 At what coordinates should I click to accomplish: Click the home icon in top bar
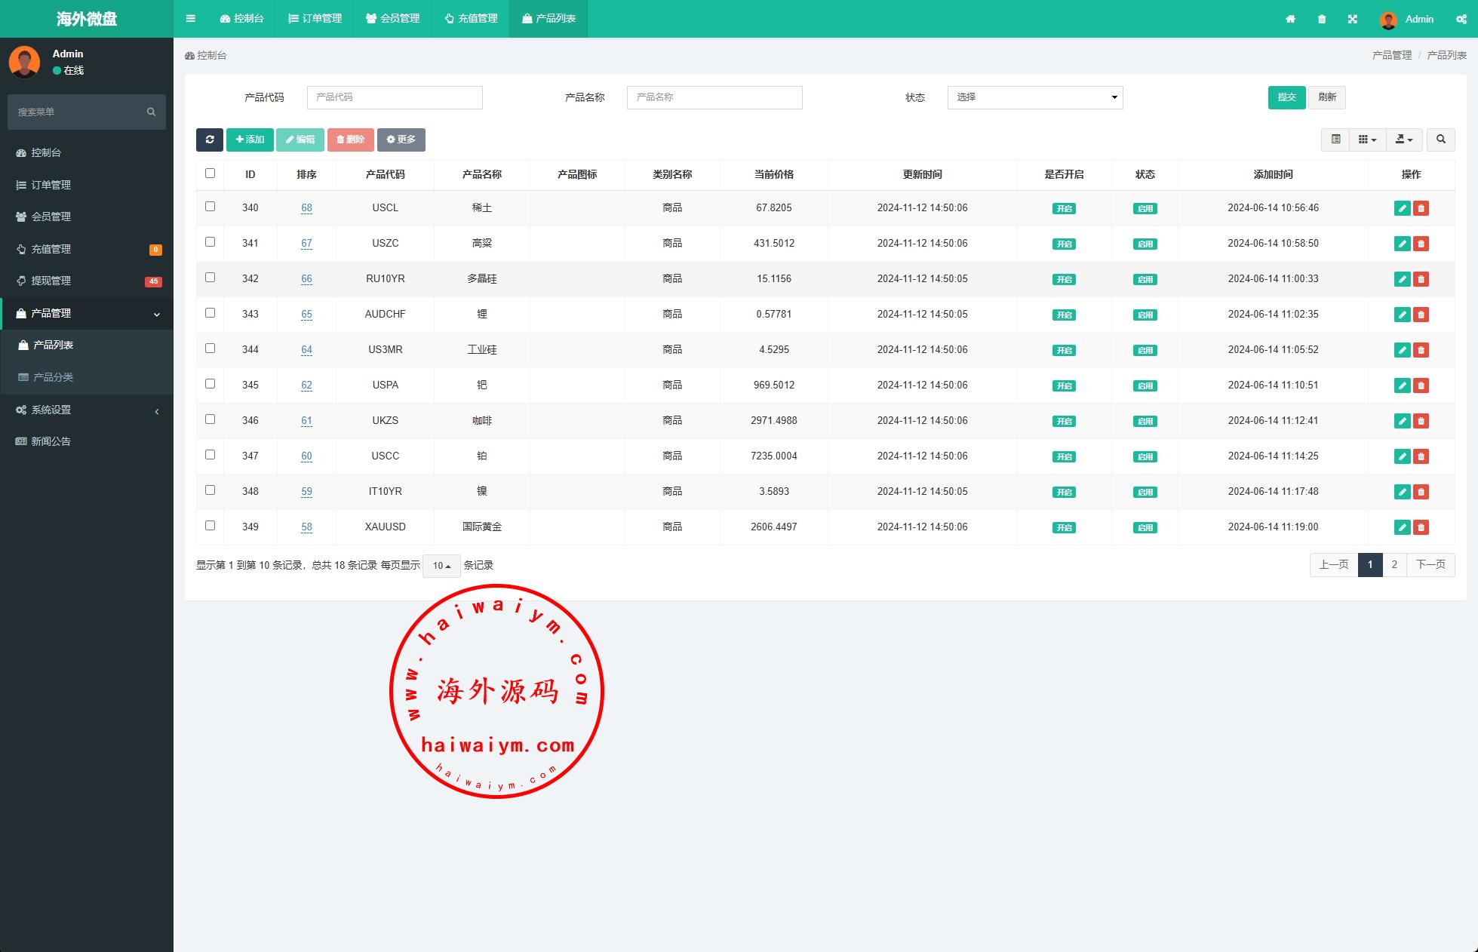pos(1290,19)
